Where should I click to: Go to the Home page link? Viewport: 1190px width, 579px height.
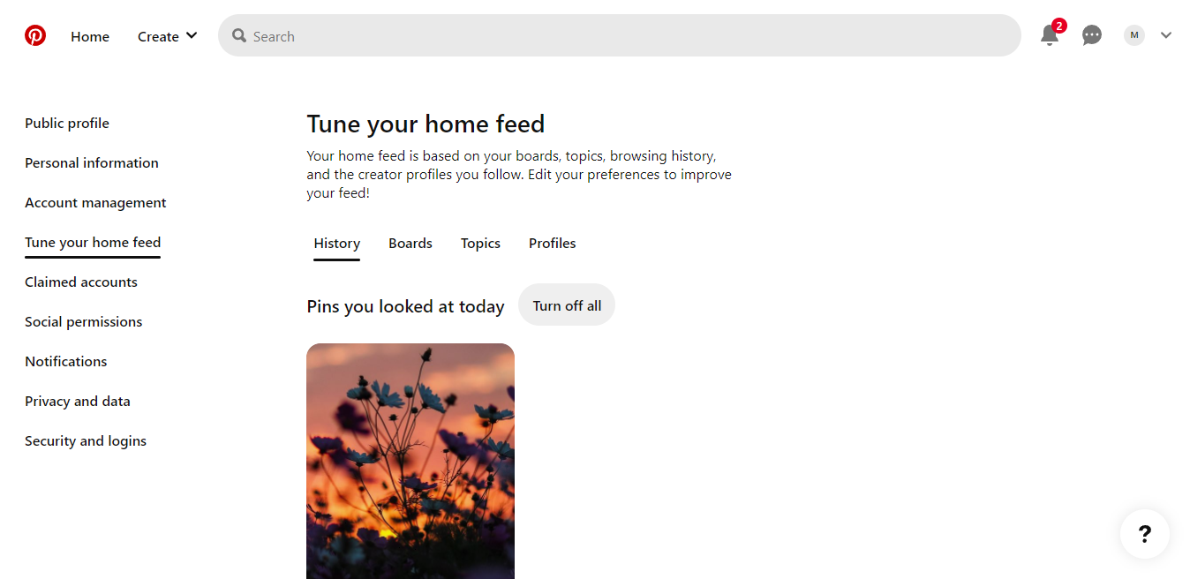click(90, 36)
